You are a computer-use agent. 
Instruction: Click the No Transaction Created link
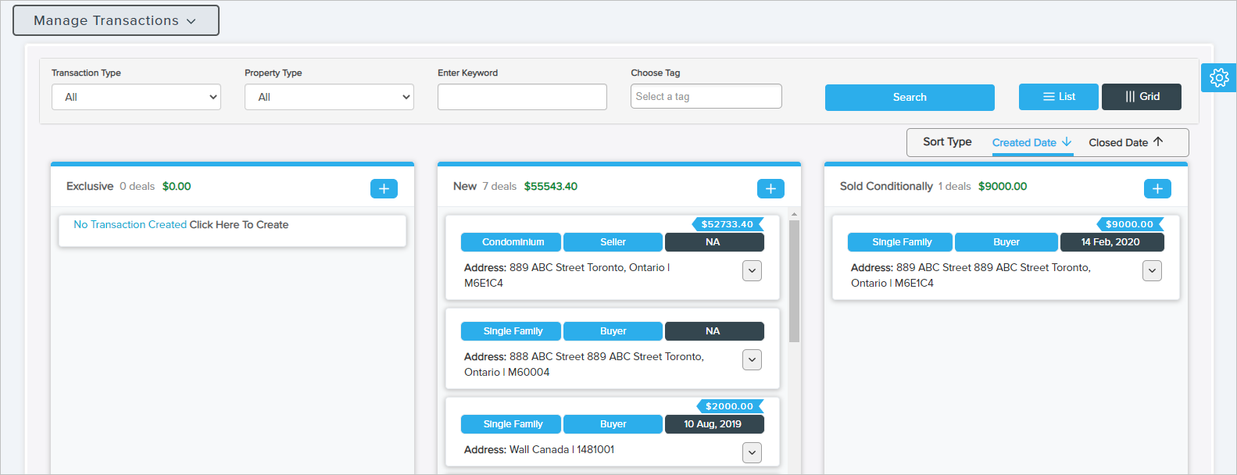point(130,224)
